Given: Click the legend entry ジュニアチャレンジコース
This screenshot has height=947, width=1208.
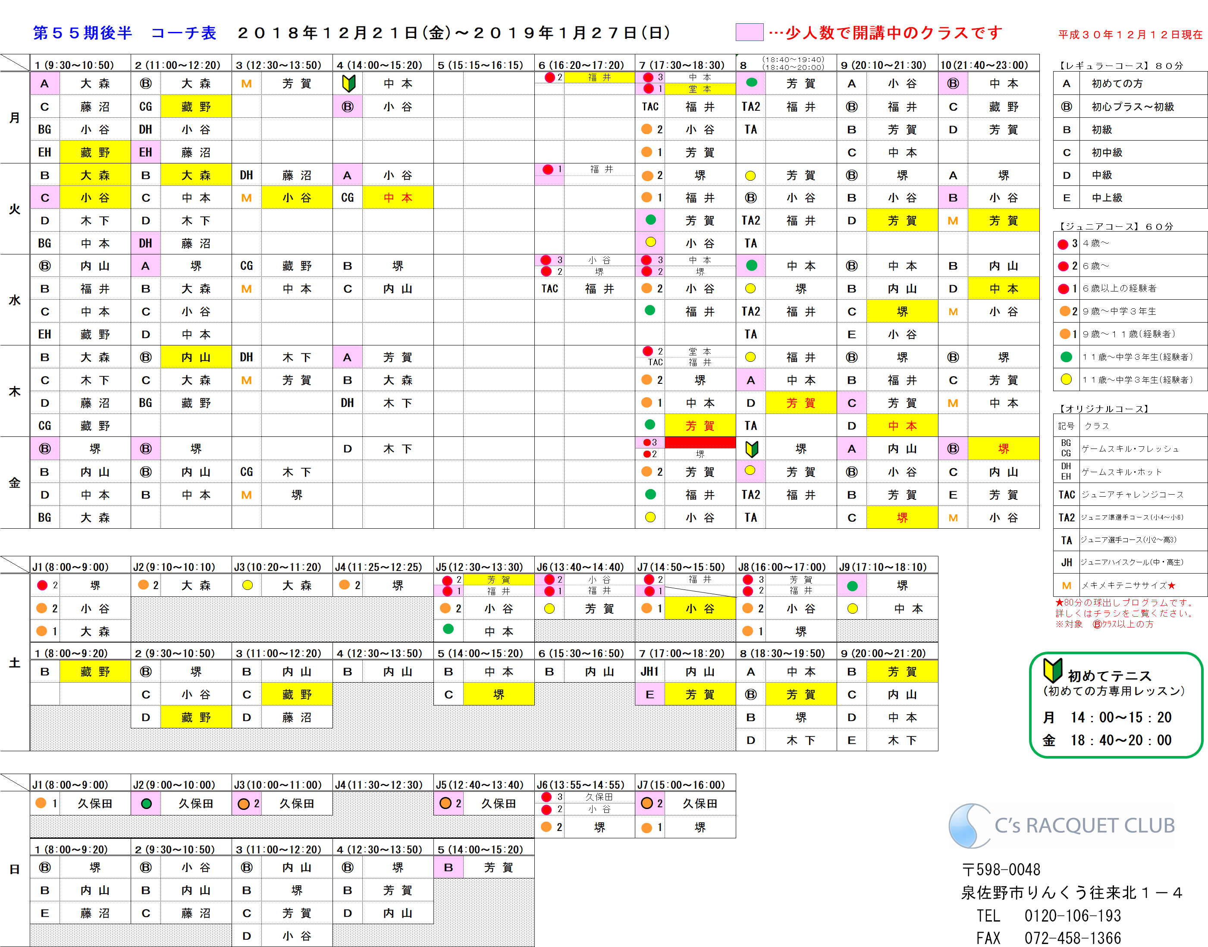Looking at the screenshot, I should point(1133,495).
